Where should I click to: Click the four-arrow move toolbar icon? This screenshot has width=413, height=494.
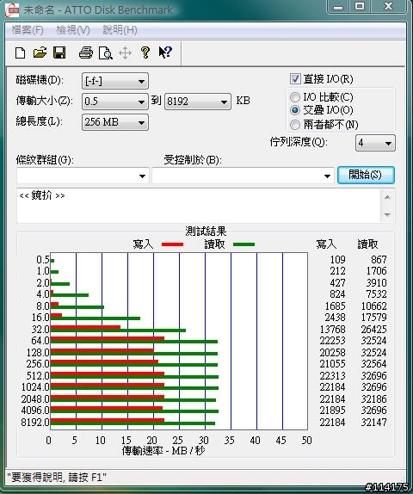125,53
